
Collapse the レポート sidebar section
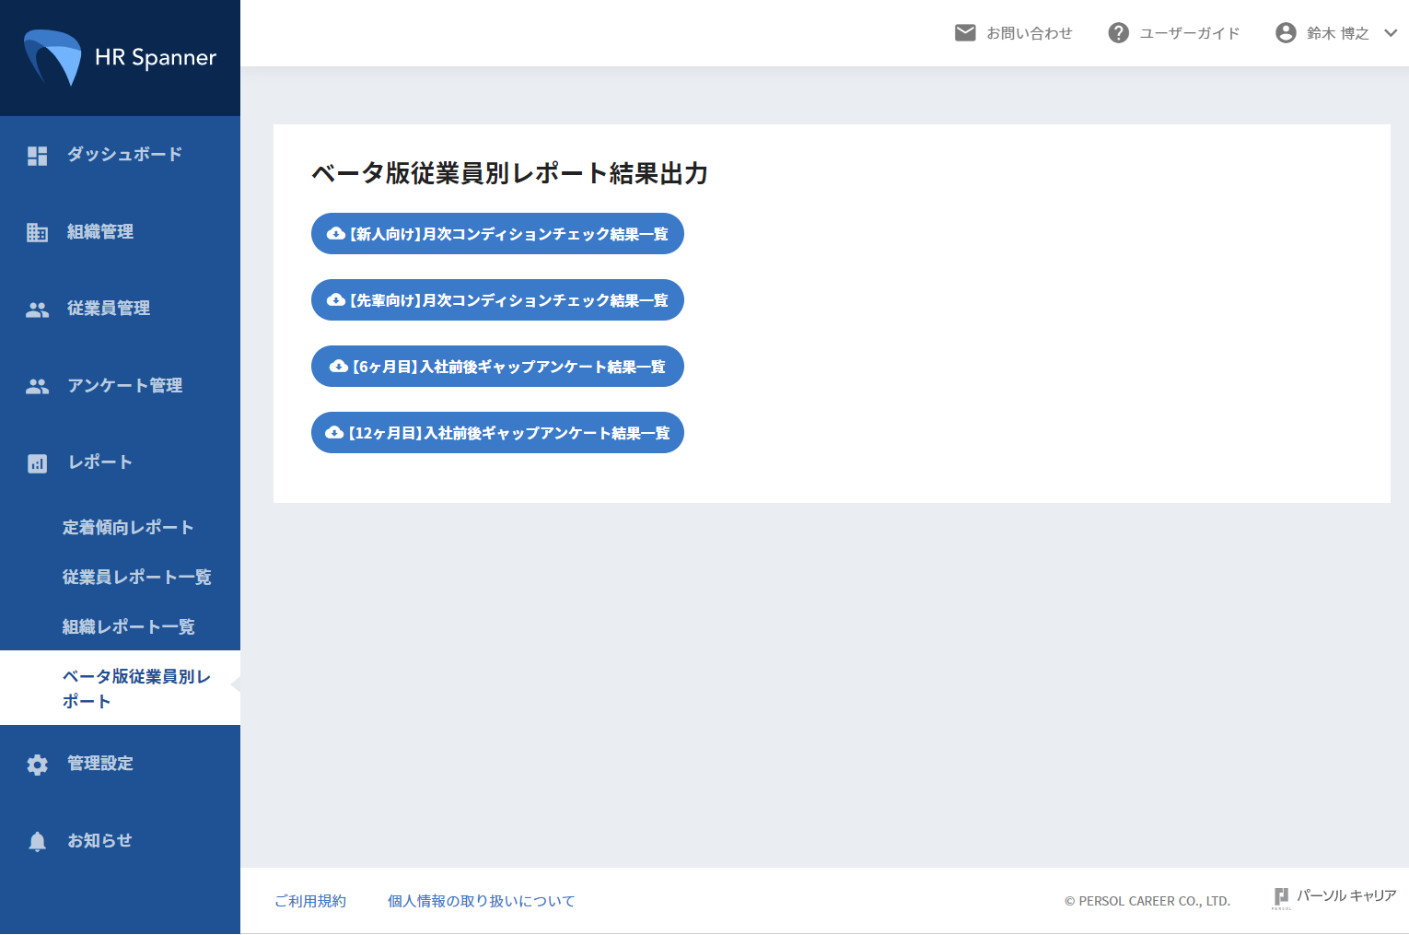tap(100, 462)
